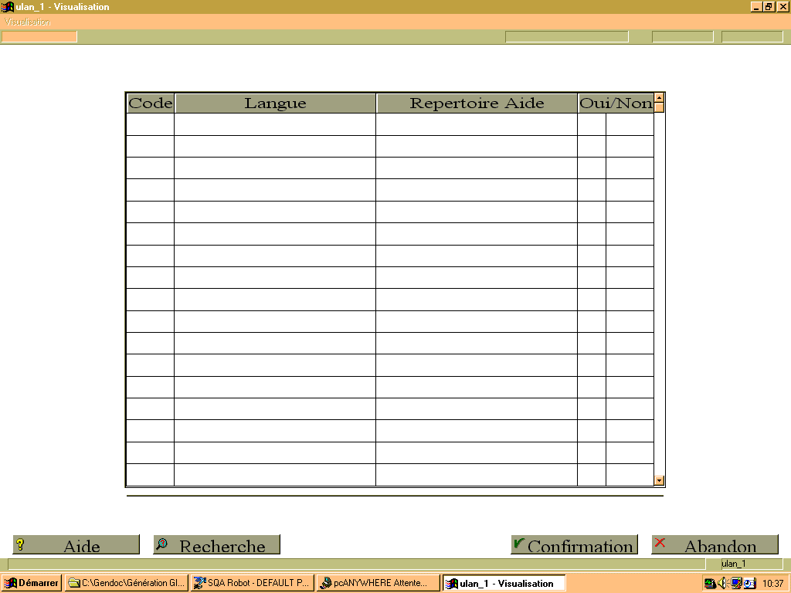
Task: Select the Langue column header
Action: click(x=275, y=103)
